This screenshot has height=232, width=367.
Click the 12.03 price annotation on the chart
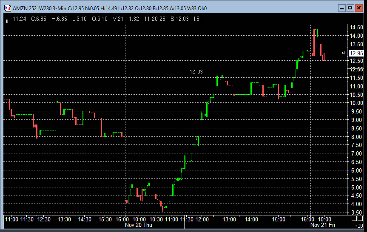point(196,72)
